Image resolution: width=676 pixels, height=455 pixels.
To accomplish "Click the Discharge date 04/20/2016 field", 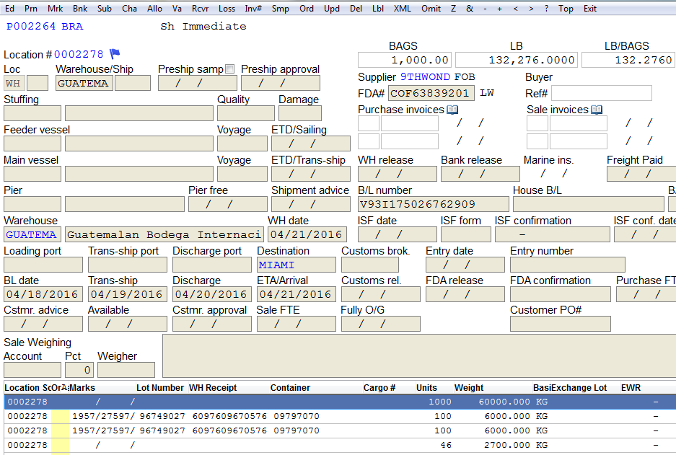I will click(x=212, y=295).
